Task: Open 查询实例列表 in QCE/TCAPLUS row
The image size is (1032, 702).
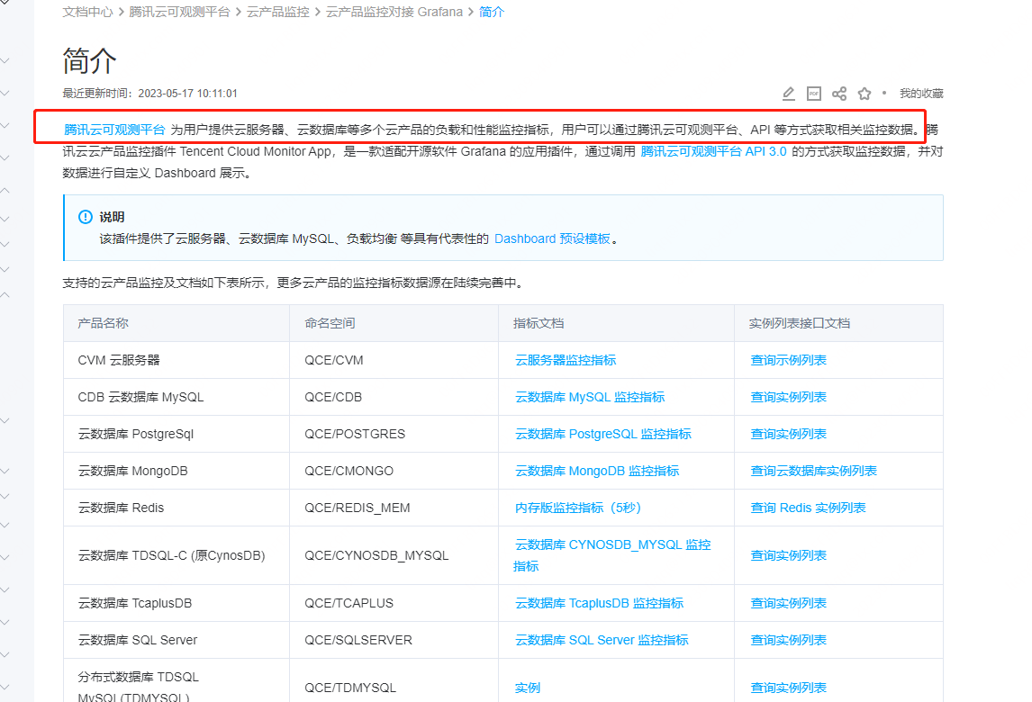Action: click(x=789, y=603)
